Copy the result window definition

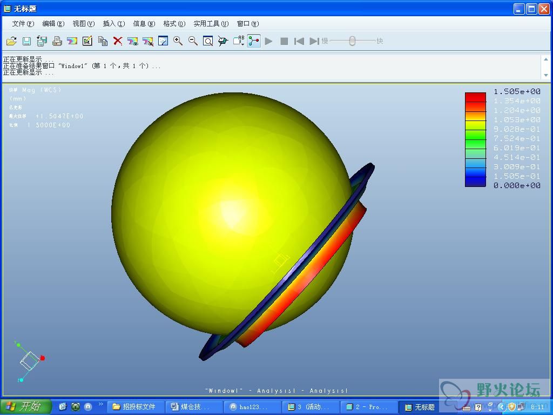coord(103,41)
